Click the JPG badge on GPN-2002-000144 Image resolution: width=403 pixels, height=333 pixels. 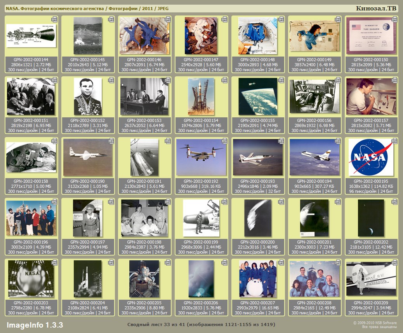(x=54, y=19)
